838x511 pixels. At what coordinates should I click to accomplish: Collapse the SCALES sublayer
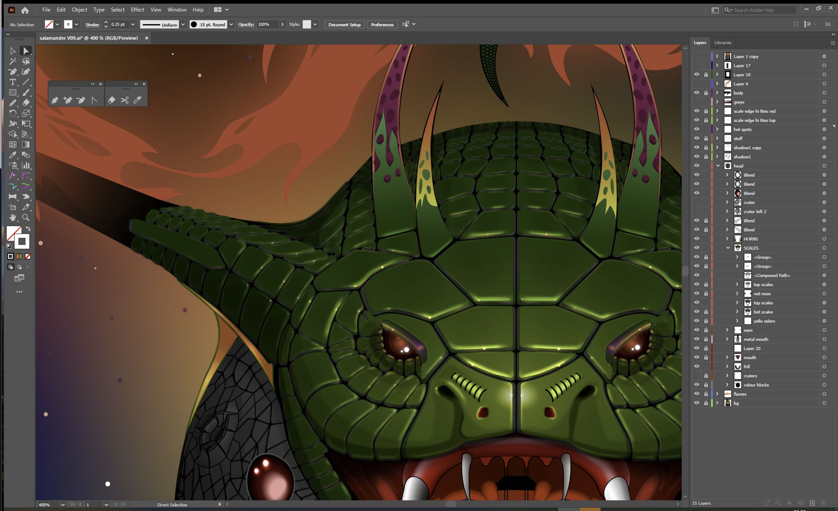(x=728, y=248)
